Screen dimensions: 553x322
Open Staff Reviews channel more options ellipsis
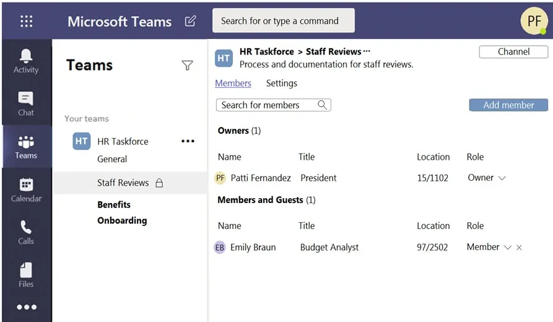(367, 51)
